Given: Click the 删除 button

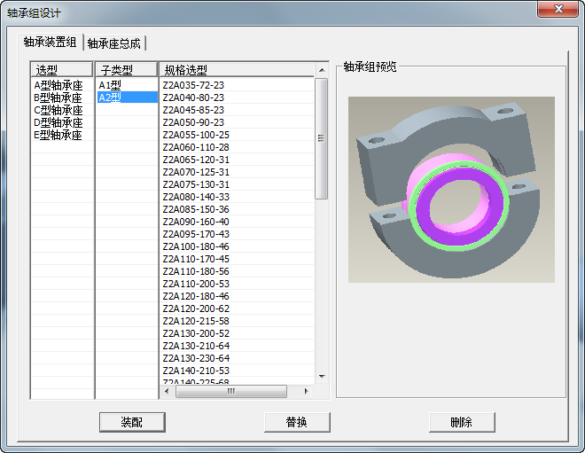Looking at the screenshot, I should pos(462,422).
